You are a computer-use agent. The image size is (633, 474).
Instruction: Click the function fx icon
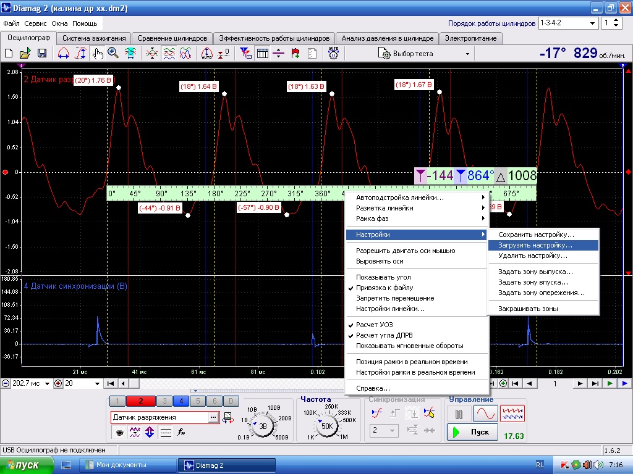[181, 433]
